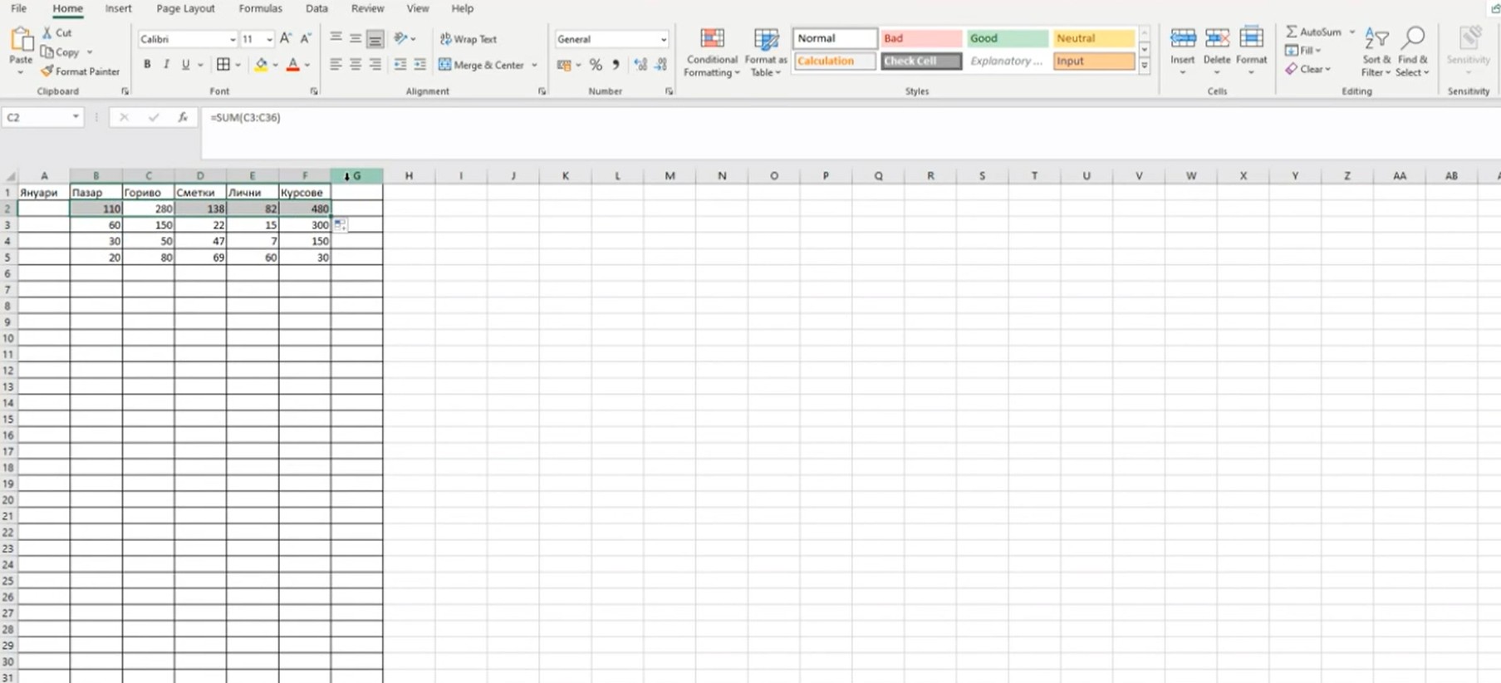Toggle Wrap Text on selection
The width and height of the screenshot is (1501, 683).
(468, 39)
